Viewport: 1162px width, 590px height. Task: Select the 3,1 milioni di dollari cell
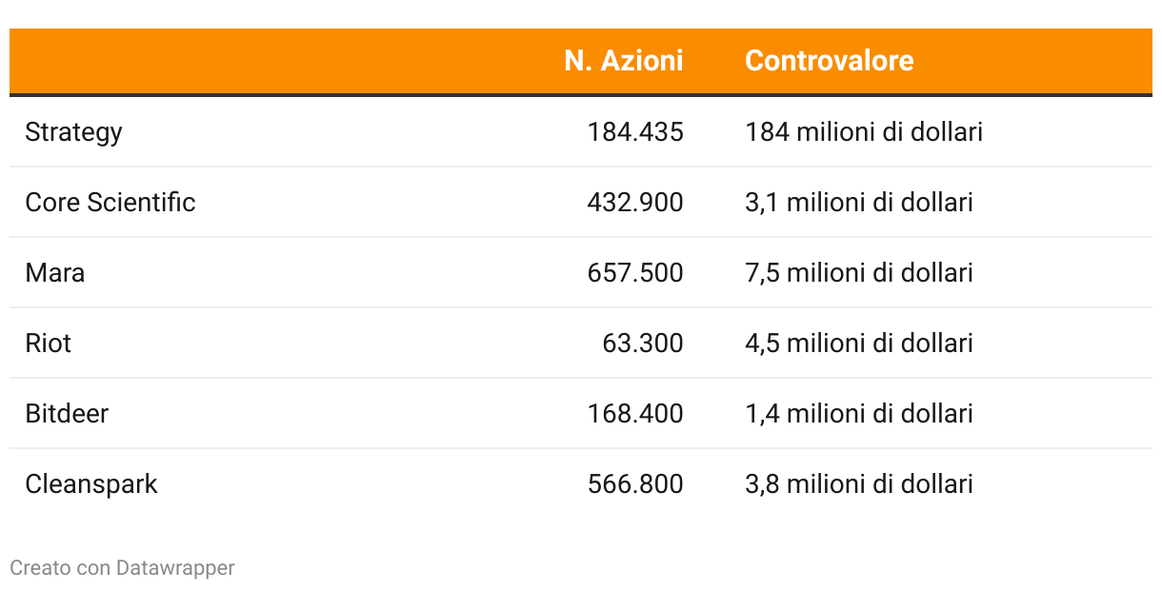click(858, 202)
